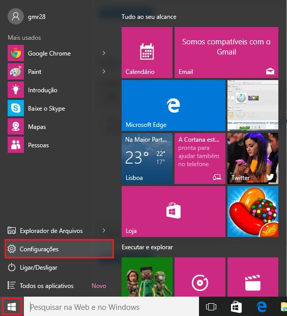The image size is (287, 316).
Task: Expand Explorador de Arquivos arrow
Action: coord(104,230)
